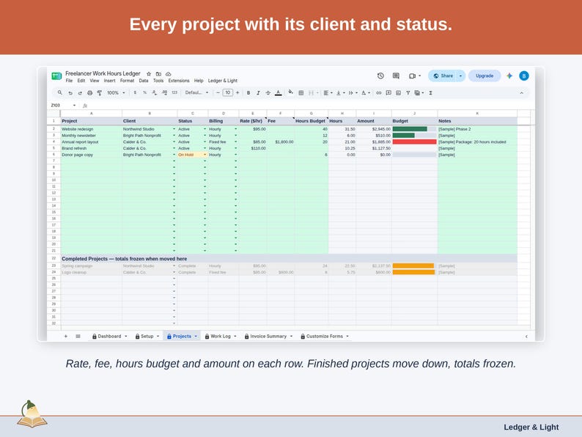Viewport: 582px width, 437px height.
Task: Add a new sheet with plus button
Action: 66,336
